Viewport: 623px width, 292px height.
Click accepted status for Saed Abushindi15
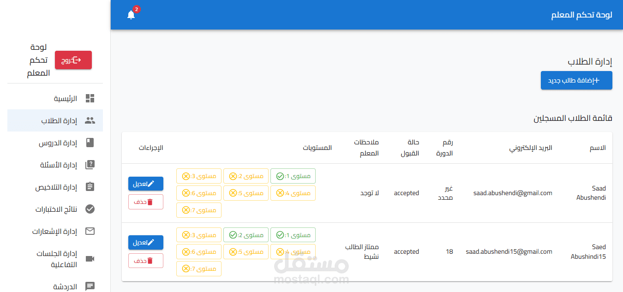406,251
